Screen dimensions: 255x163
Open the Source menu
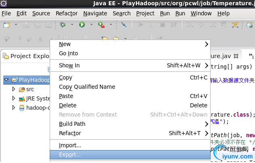pos(41,13)
